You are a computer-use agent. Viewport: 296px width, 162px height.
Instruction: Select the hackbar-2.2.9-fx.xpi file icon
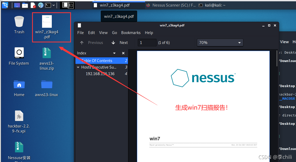[x=19, y=122]
